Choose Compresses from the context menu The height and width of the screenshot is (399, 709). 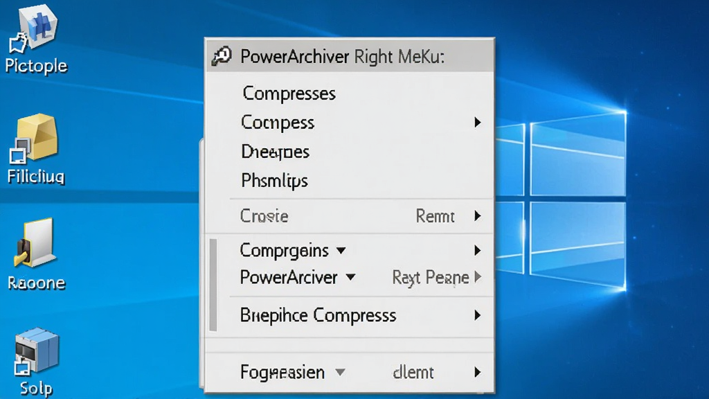289,94
